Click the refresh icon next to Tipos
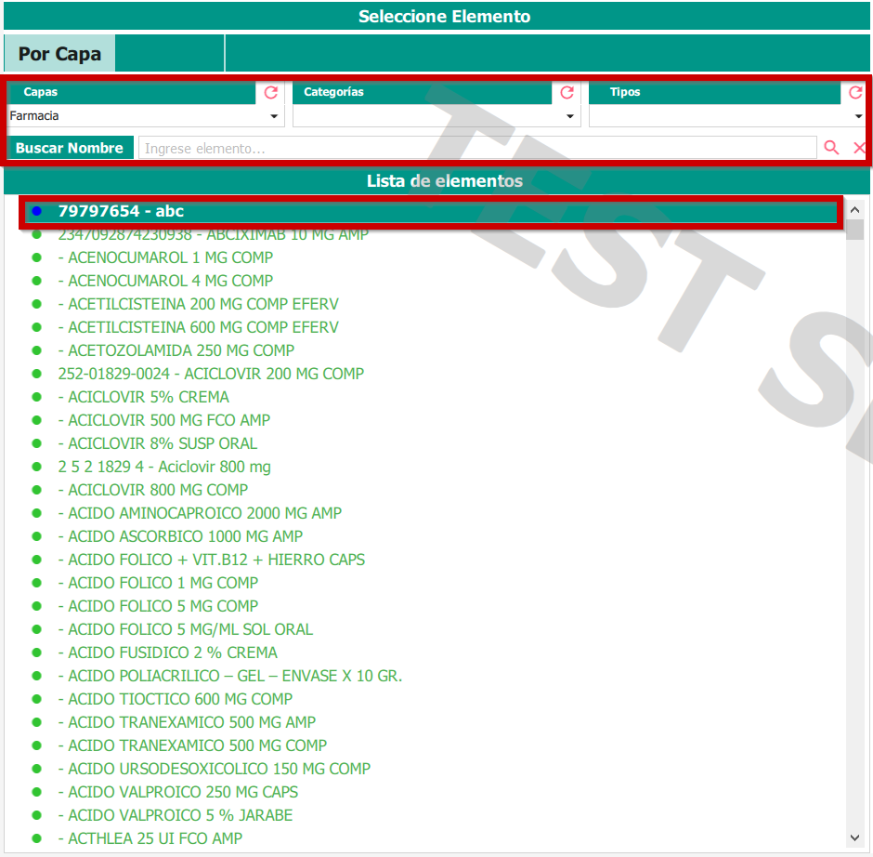This screenshot has height=857, width=873. point(855,93)
